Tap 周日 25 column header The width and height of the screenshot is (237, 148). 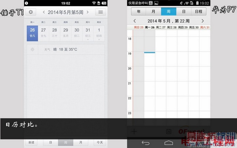(138, 27)
